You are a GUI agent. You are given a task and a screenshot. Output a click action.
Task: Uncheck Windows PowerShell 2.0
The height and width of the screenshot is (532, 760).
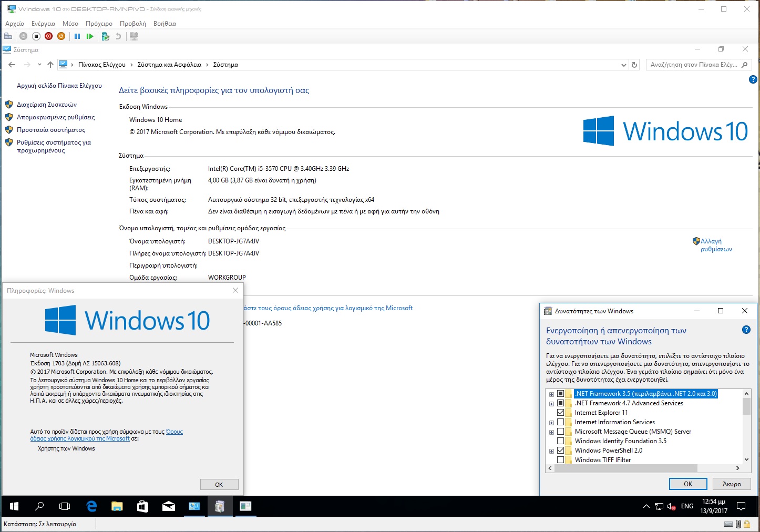[x=560, y=451]
